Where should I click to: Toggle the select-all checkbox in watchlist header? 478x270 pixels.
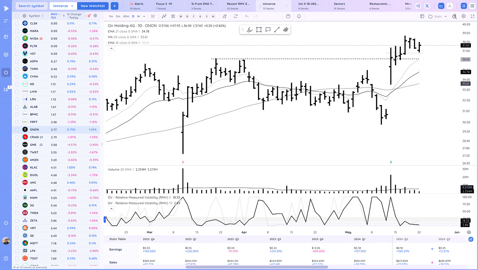pyautogui.click(x=17, y=16)
